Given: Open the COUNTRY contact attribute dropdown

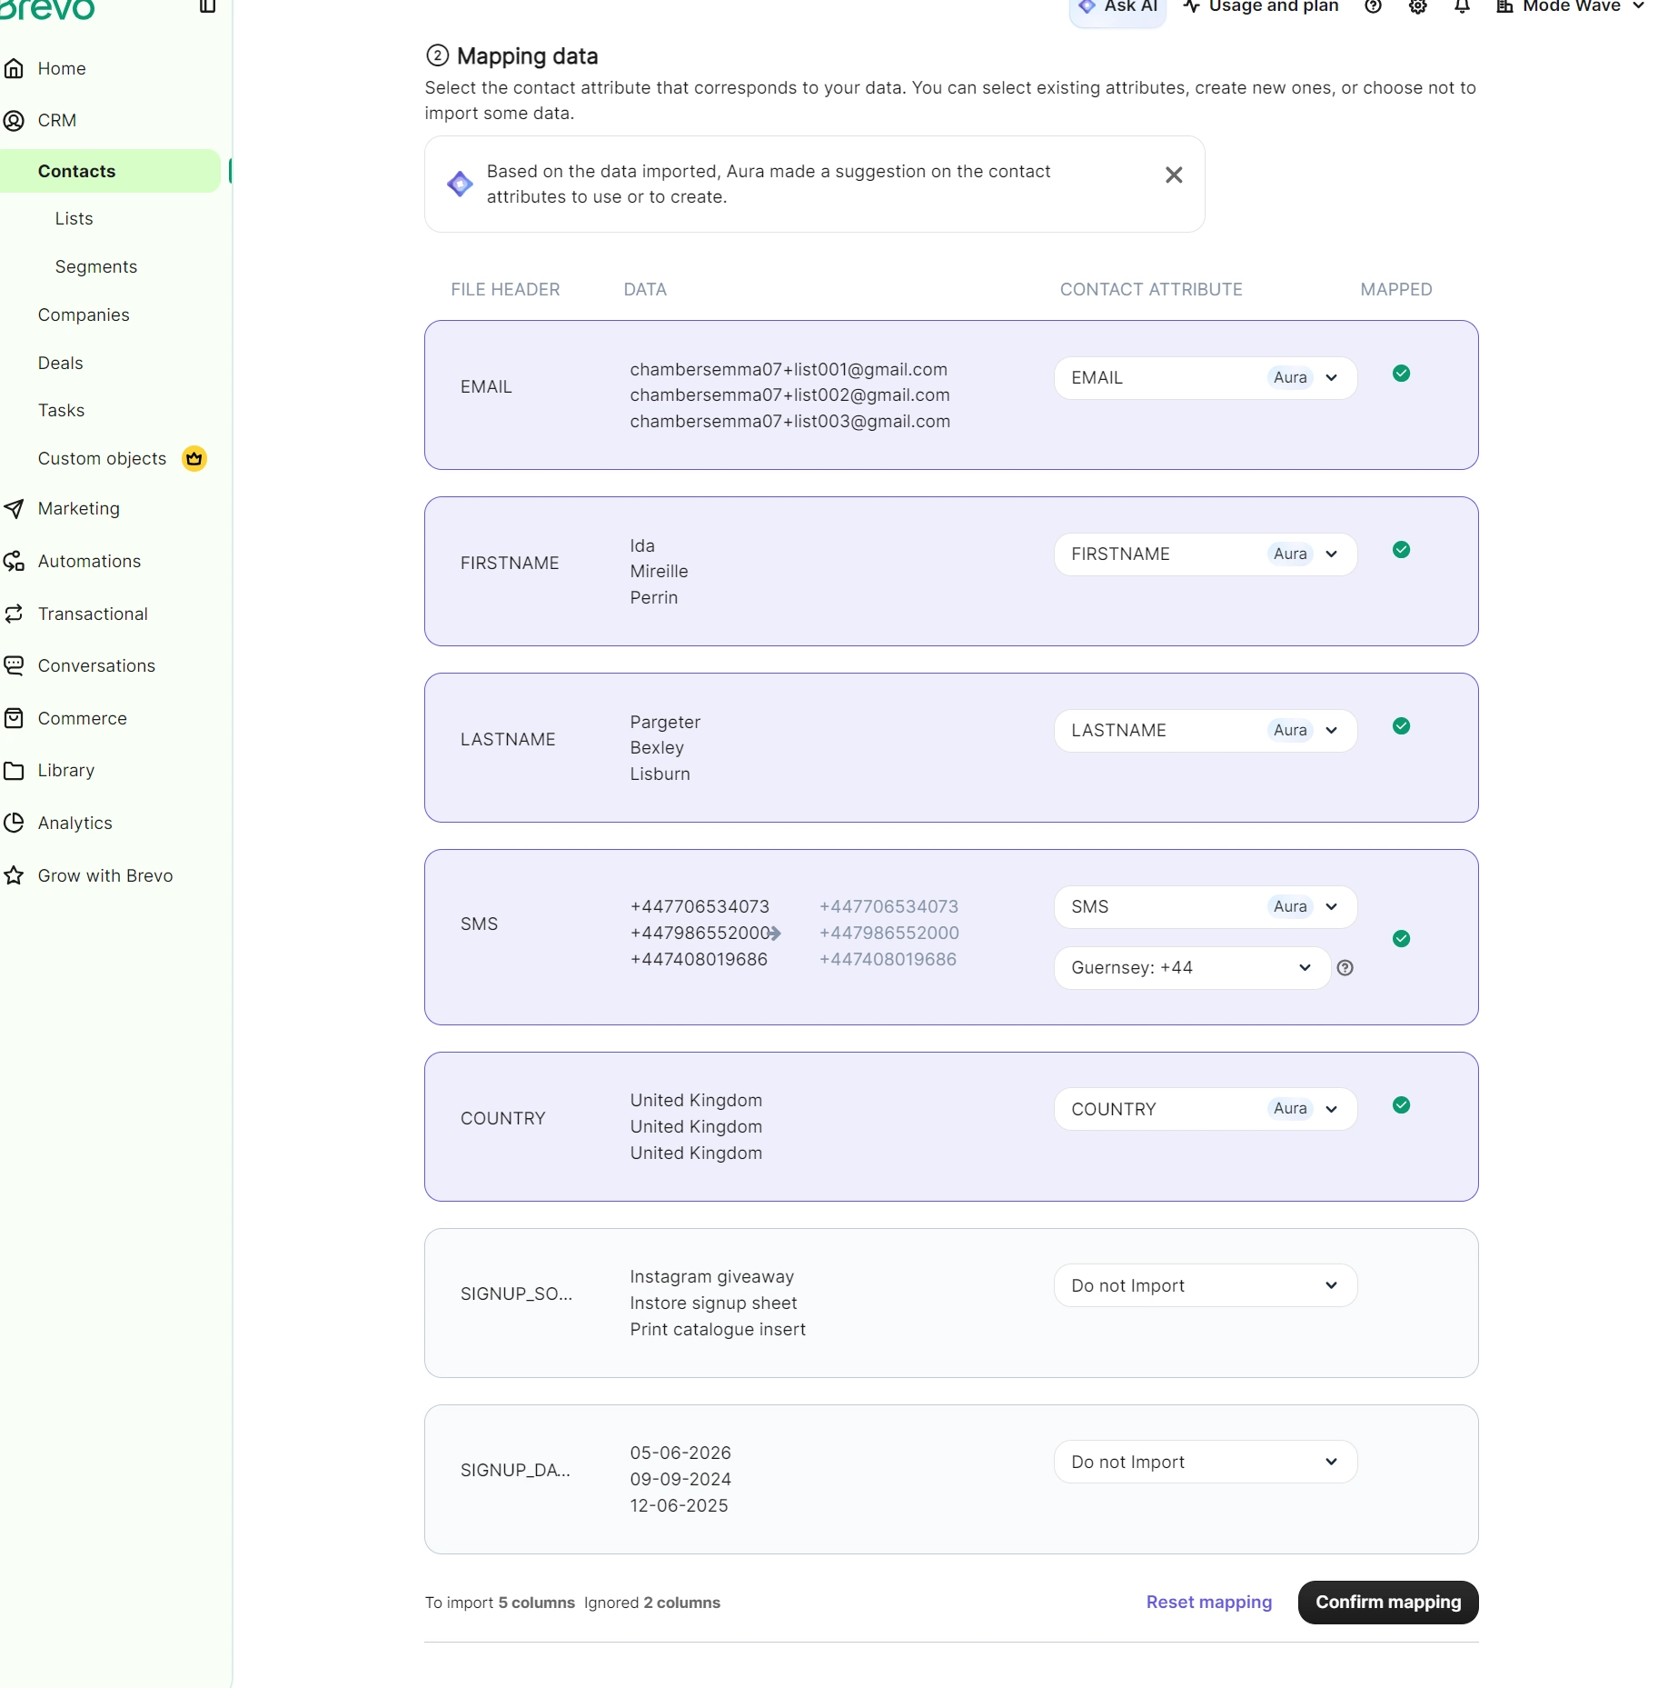Looking at the screenshot, I should click(x=1206, y=1109).
